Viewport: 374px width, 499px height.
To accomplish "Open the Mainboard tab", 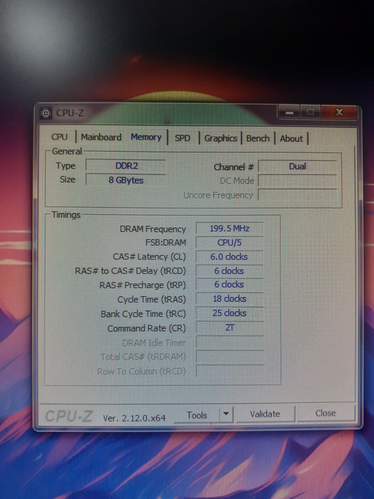I will [101, 137].
